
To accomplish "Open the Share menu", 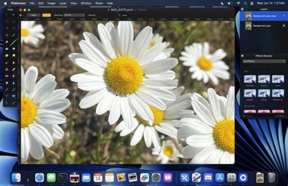I will 99,3.
